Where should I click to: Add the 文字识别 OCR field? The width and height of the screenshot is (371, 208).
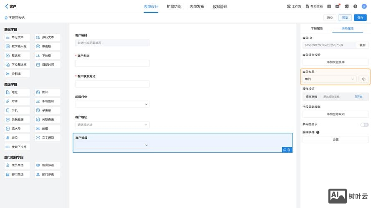(47, 138)
